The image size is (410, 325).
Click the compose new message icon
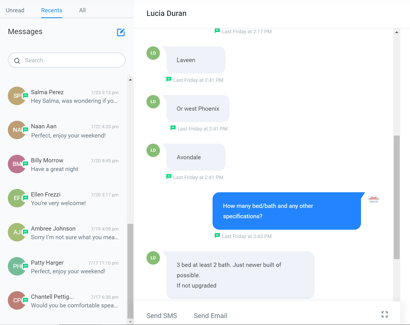click(x=121, y=32)
